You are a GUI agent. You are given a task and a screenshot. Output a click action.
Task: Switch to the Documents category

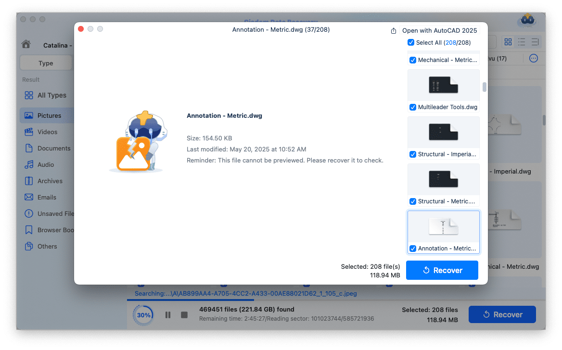point(54,148)
